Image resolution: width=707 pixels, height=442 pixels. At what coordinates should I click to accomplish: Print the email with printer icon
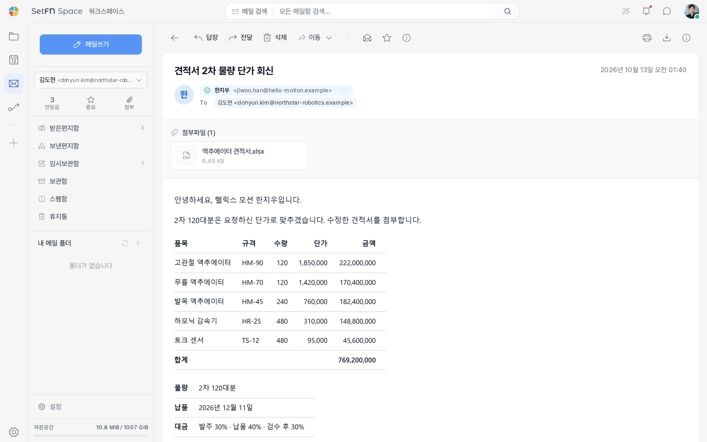647,38
